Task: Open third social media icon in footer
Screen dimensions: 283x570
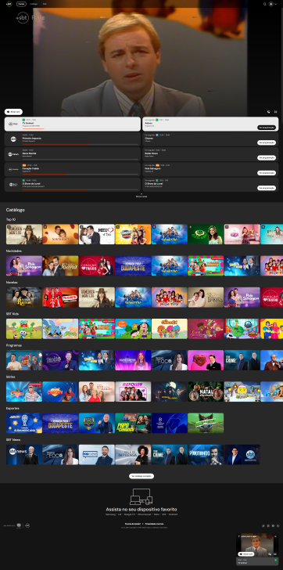Action: coord(273,525)
